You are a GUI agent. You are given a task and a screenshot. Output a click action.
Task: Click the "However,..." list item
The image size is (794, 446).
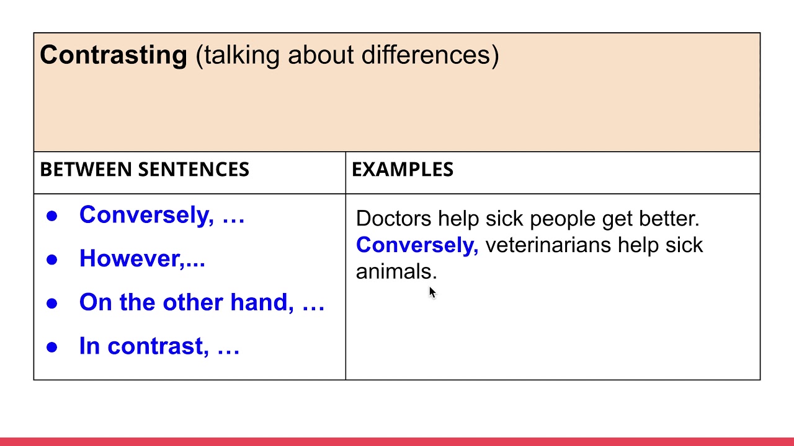[142, 258]
